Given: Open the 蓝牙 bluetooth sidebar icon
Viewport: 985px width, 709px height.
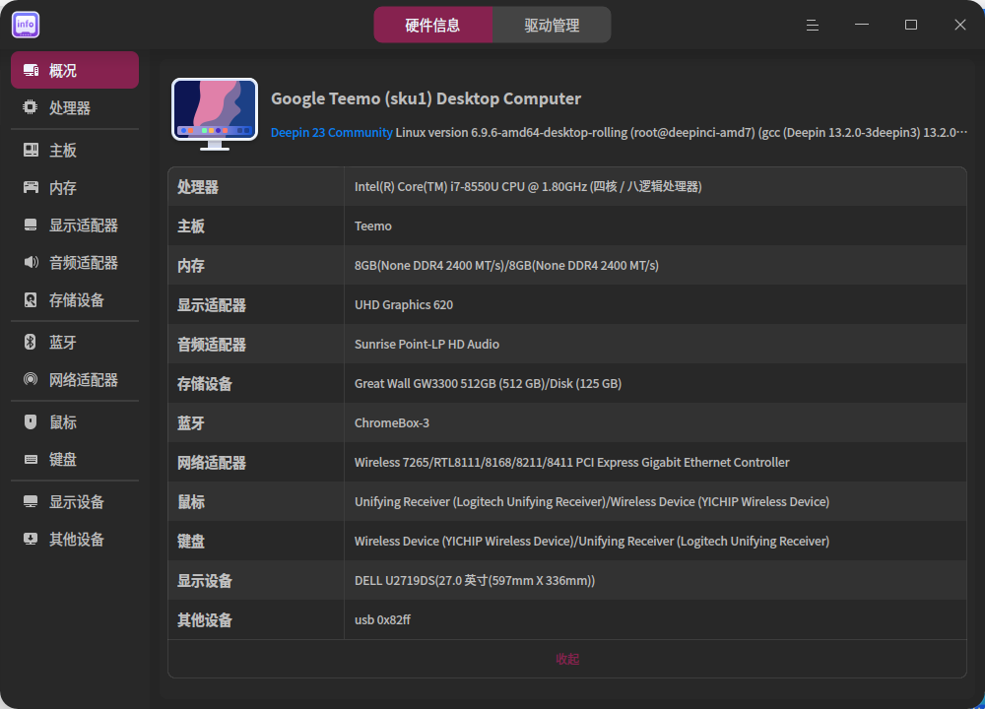Looking at the screenshot, I should 31,342.
